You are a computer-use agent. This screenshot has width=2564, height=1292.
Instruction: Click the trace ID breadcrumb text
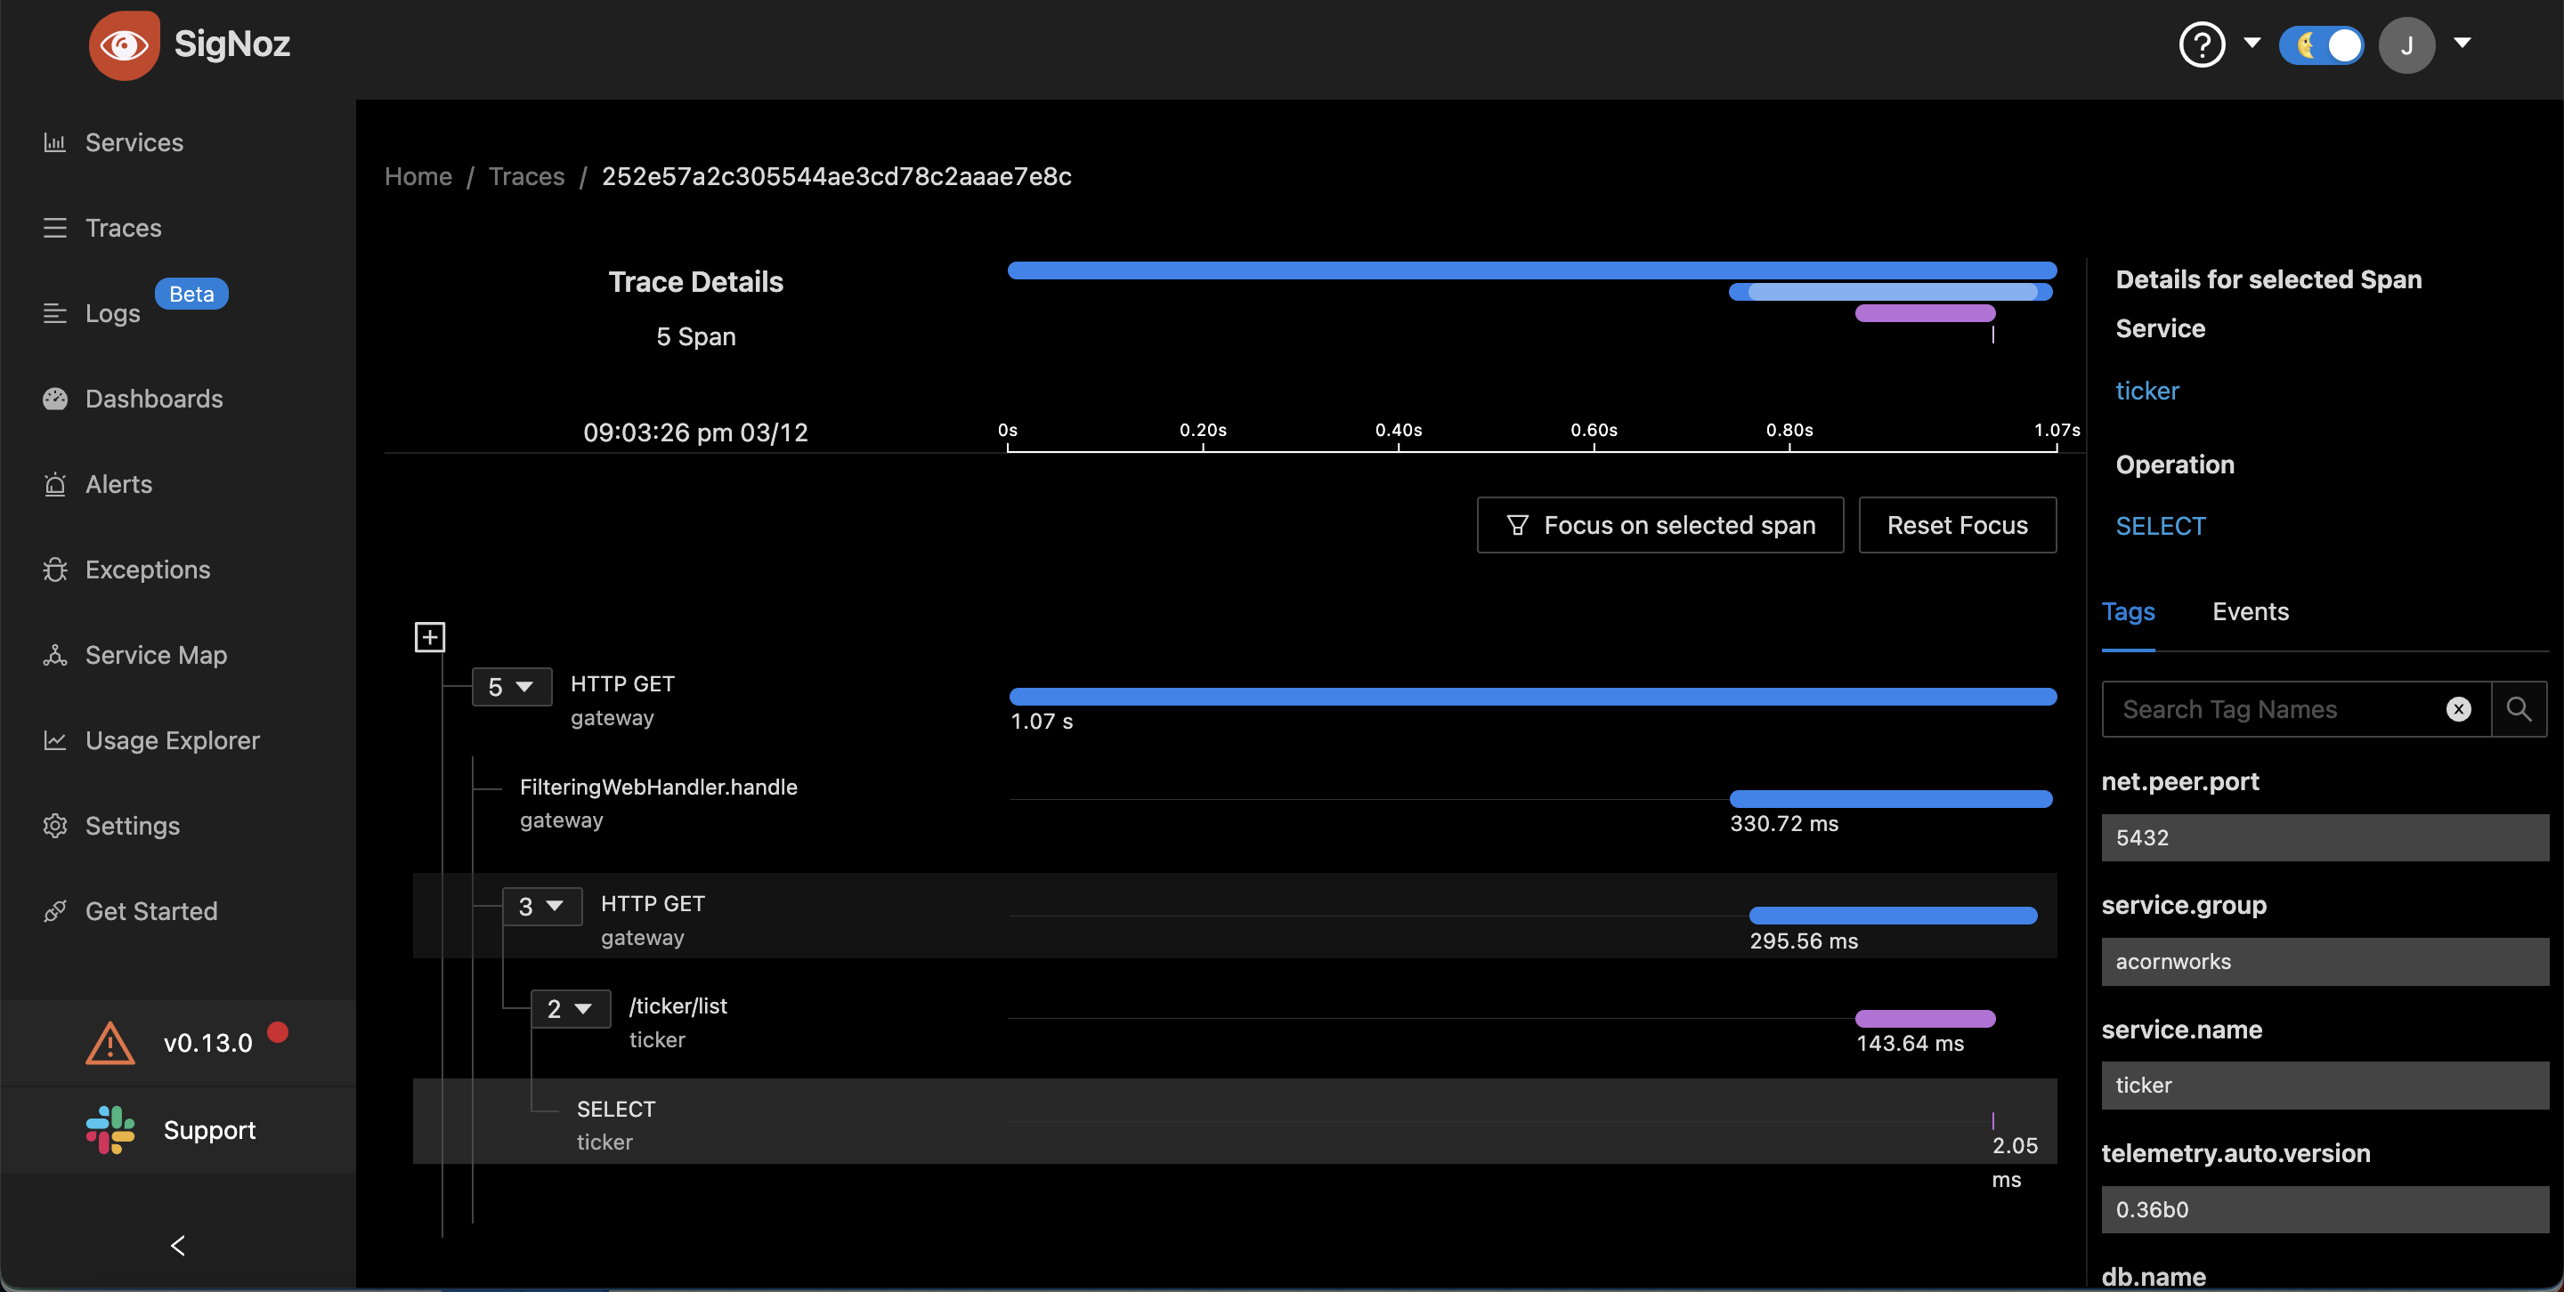pos(836,176)
